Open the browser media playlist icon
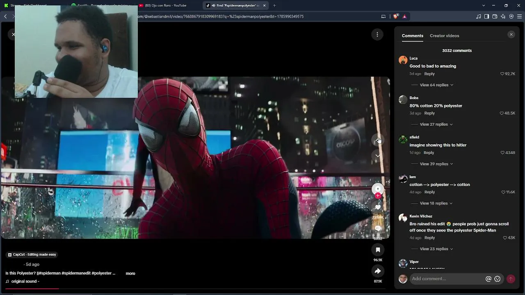 click(478, 16)
